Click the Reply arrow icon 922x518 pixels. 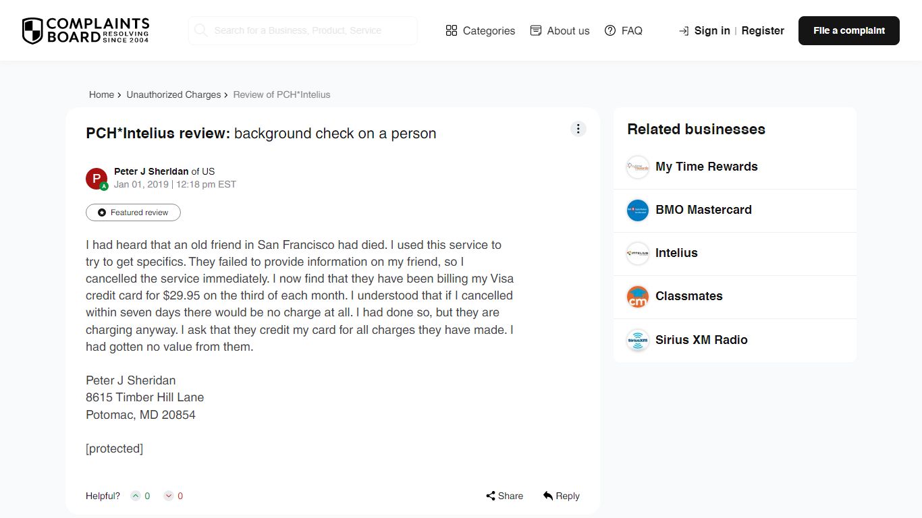pos(548,496)
